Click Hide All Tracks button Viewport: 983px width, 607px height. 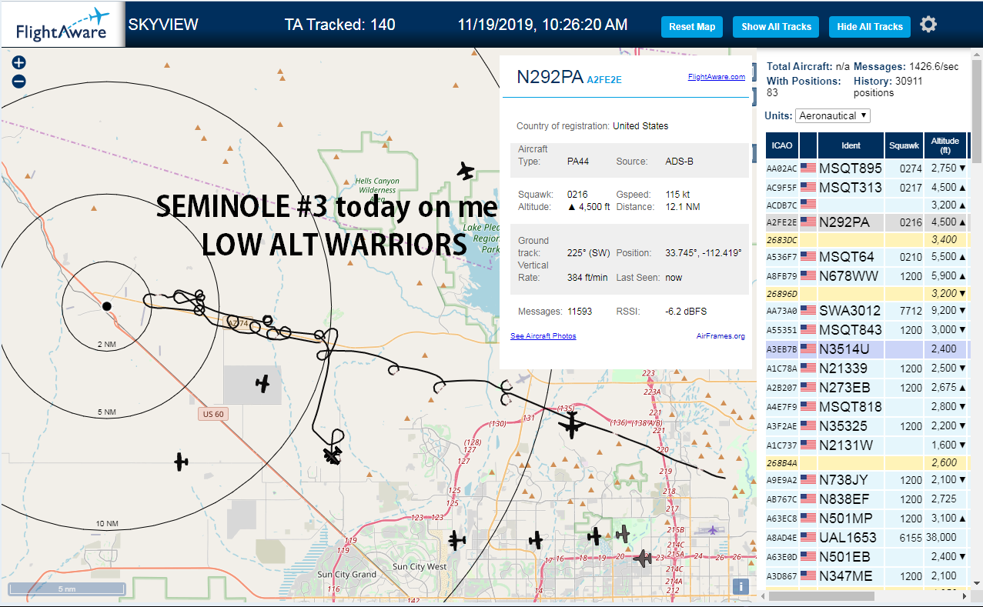point(870,27)
